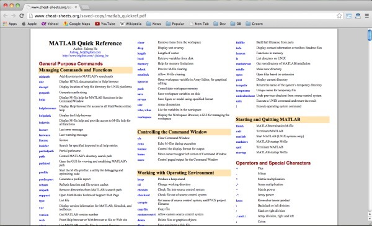372x226 pixels.
Task: Click the forward navigation arrow
Action: coord(14,16)
